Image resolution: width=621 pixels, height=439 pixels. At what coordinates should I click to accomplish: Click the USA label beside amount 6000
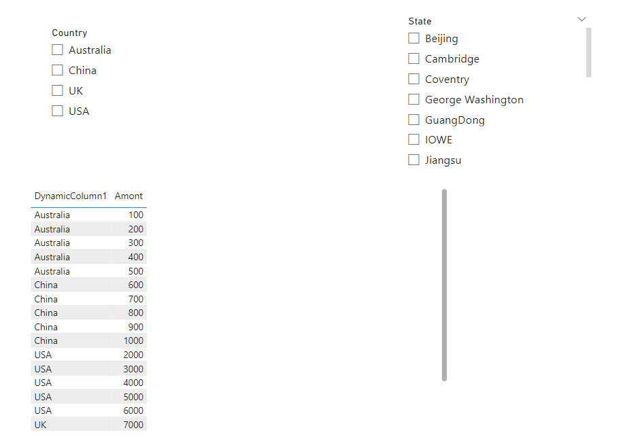tap(43, 411)
